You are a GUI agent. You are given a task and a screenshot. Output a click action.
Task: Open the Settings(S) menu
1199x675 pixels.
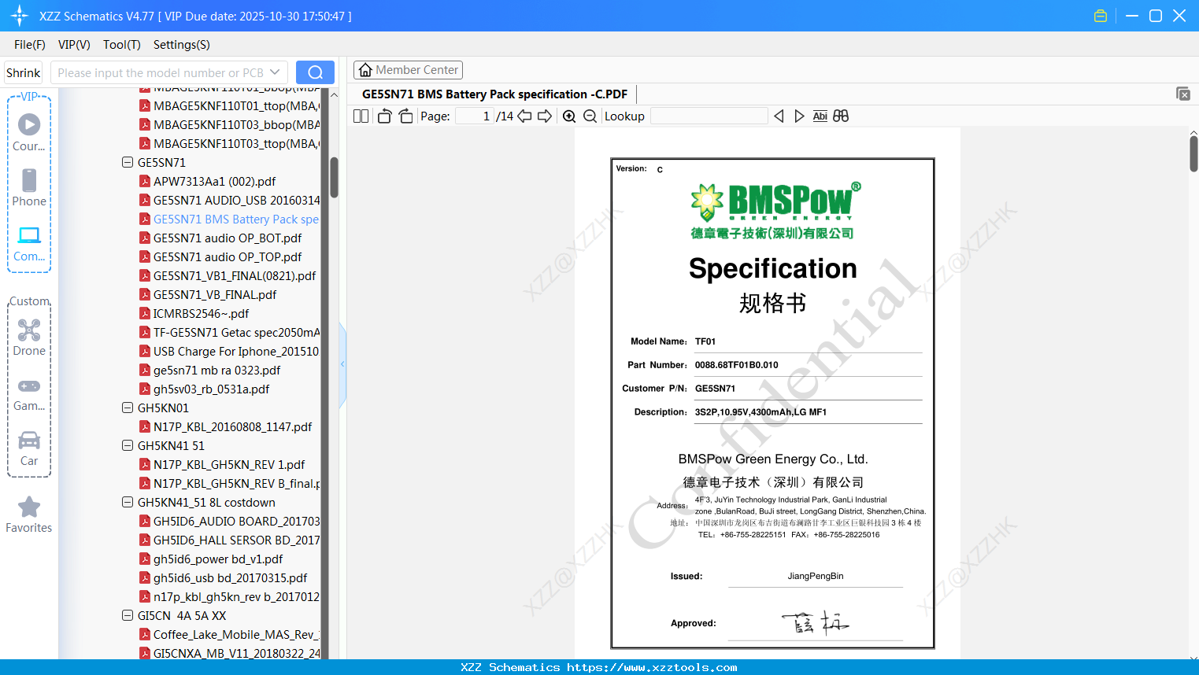(x=182, y=45)
